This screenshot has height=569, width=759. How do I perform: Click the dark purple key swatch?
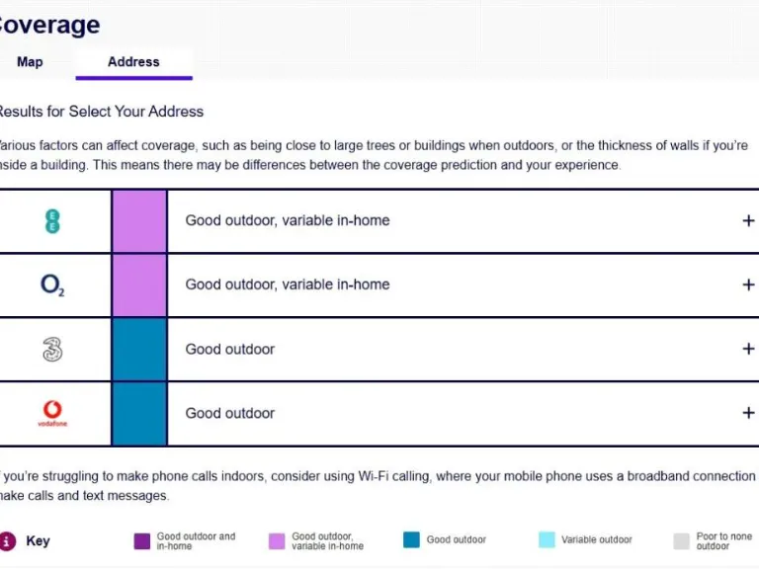tap(142, 540)
